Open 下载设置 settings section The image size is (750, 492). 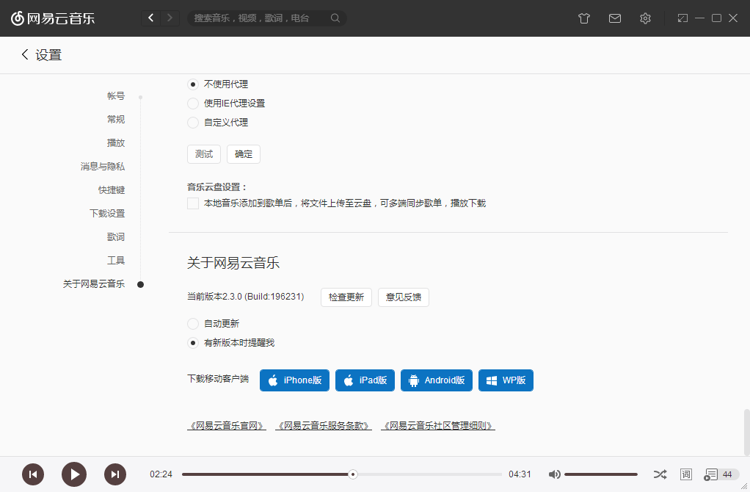coord(107,213)
